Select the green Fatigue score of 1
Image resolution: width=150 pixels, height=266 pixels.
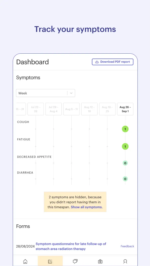point(125,147)
